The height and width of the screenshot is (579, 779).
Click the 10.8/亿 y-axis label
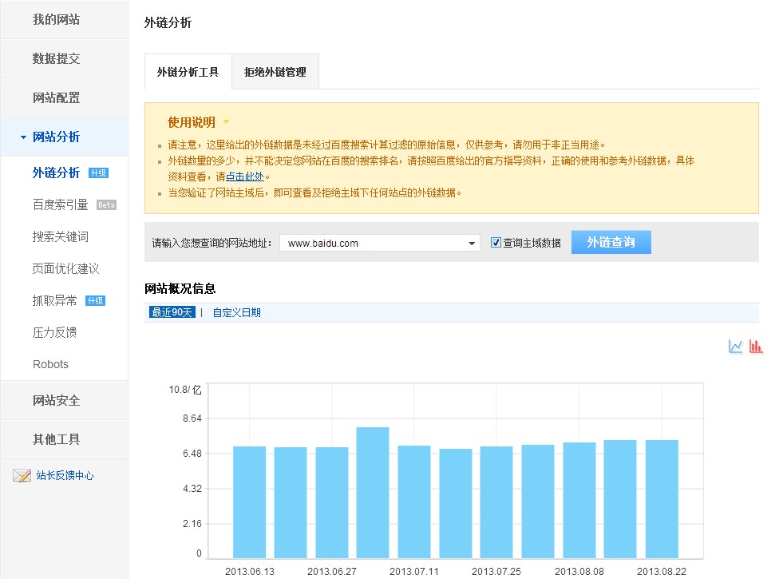[x=185, y=390]
